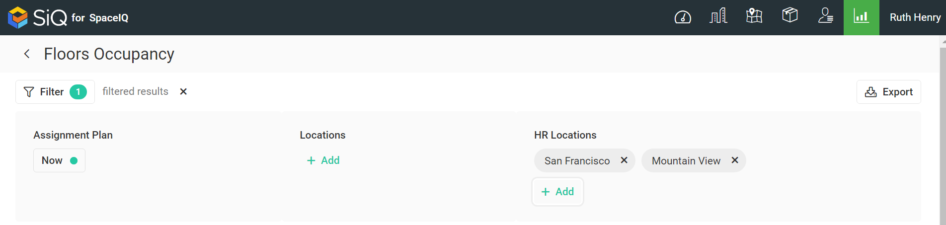Add another HR location

[x=557, y=192]
